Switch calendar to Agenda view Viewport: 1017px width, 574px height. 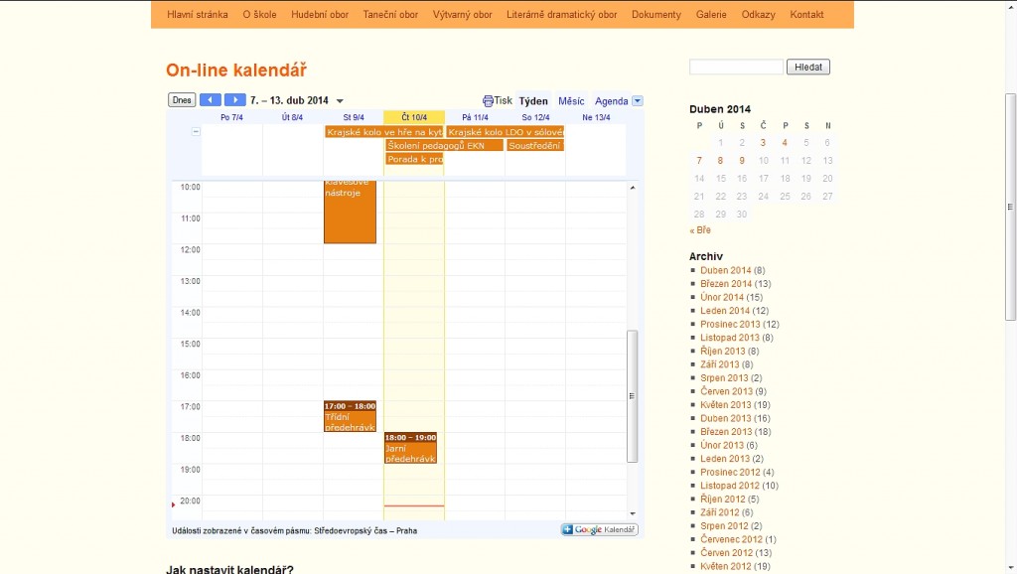pos(611,101)
